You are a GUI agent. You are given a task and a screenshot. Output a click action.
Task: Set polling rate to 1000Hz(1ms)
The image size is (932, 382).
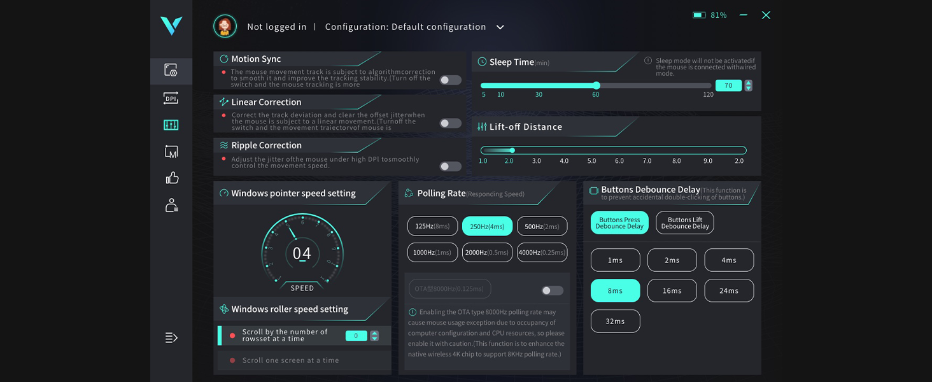(x=432, y=253)
